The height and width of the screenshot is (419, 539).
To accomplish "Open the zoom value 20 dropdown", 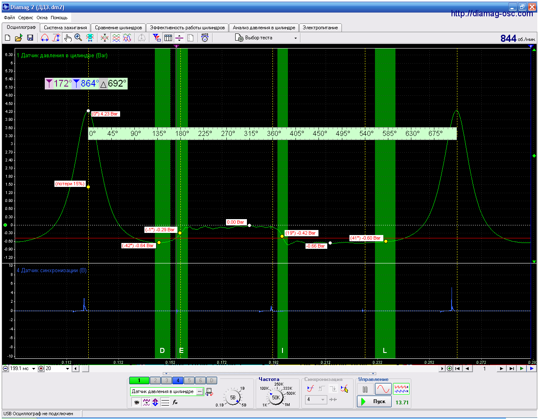I will click(x=67, y=369).
